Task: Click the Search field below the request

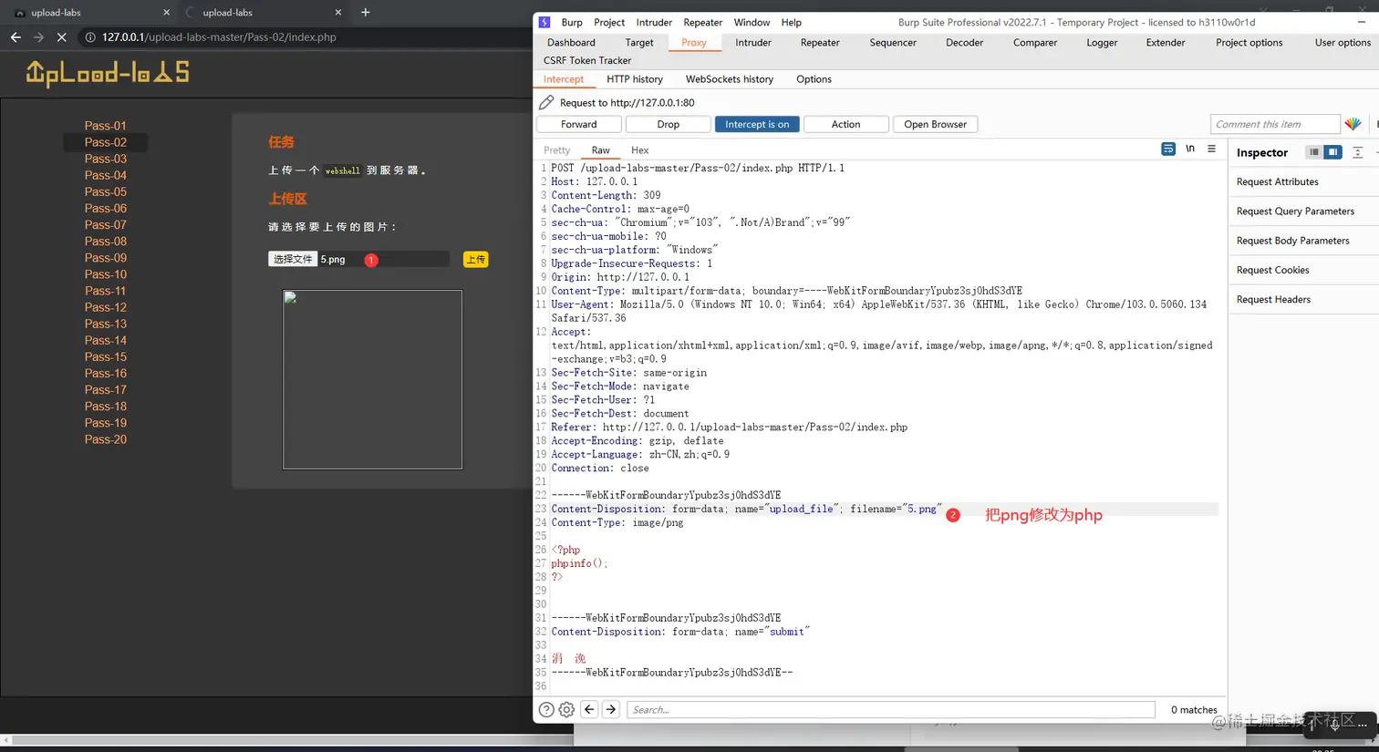Action: [x=891, y=709]
